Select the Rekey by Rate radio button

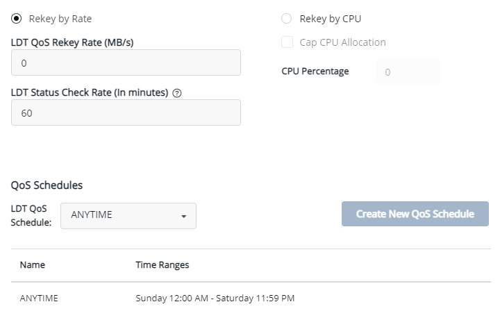pos(17,19)
